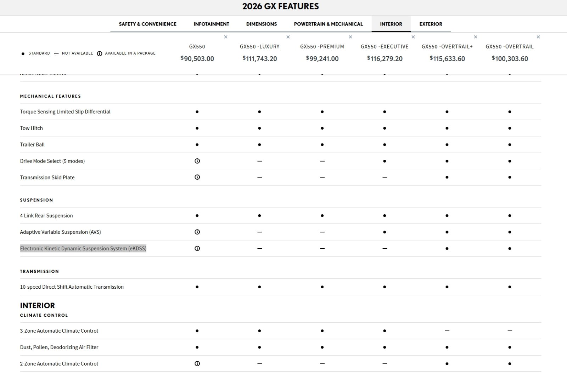Open the Infotainment tab
Viewport: 567px width, 373px height.
(x=211, y=24)
